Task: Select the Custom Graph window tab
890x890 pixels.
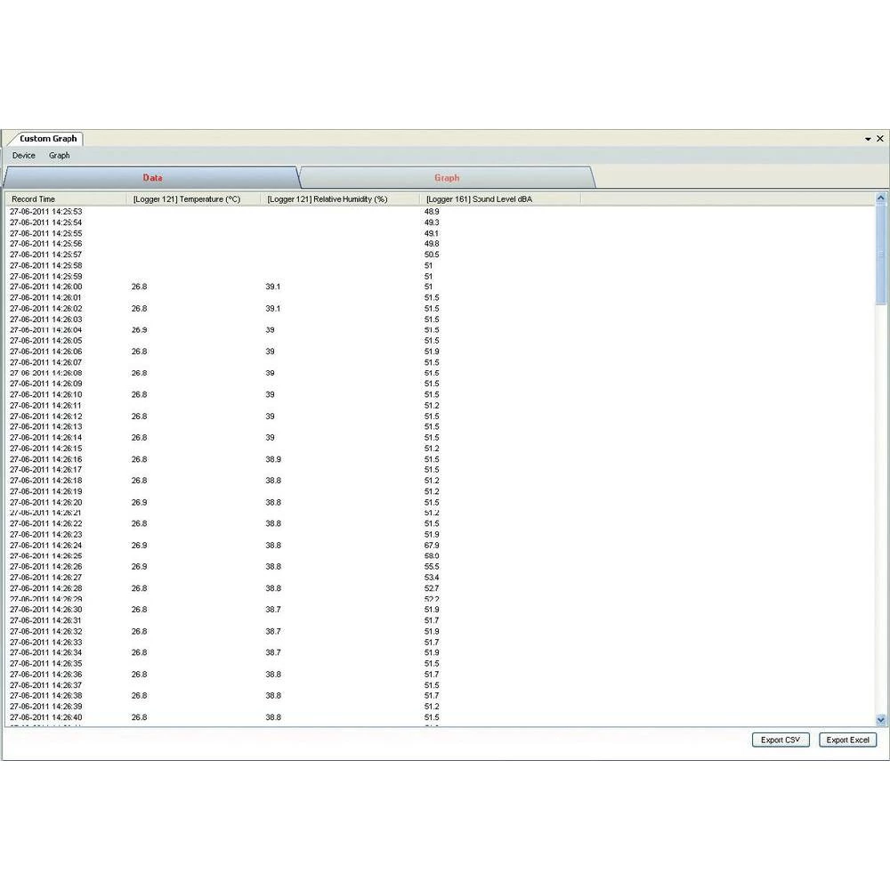Action: (48, 139)
